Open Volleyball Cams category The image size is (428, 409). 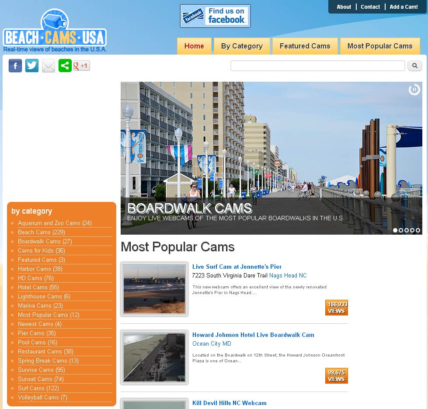click(x=42, y=398)
